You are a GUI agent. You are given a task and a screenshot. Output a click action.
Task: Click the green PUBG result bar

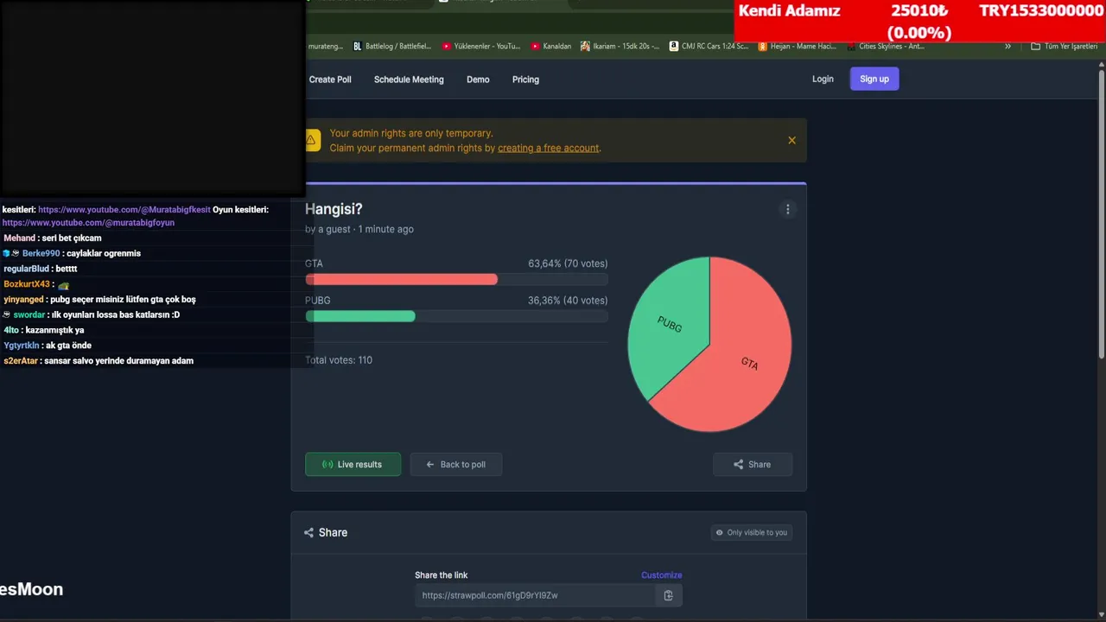(360, 316)
